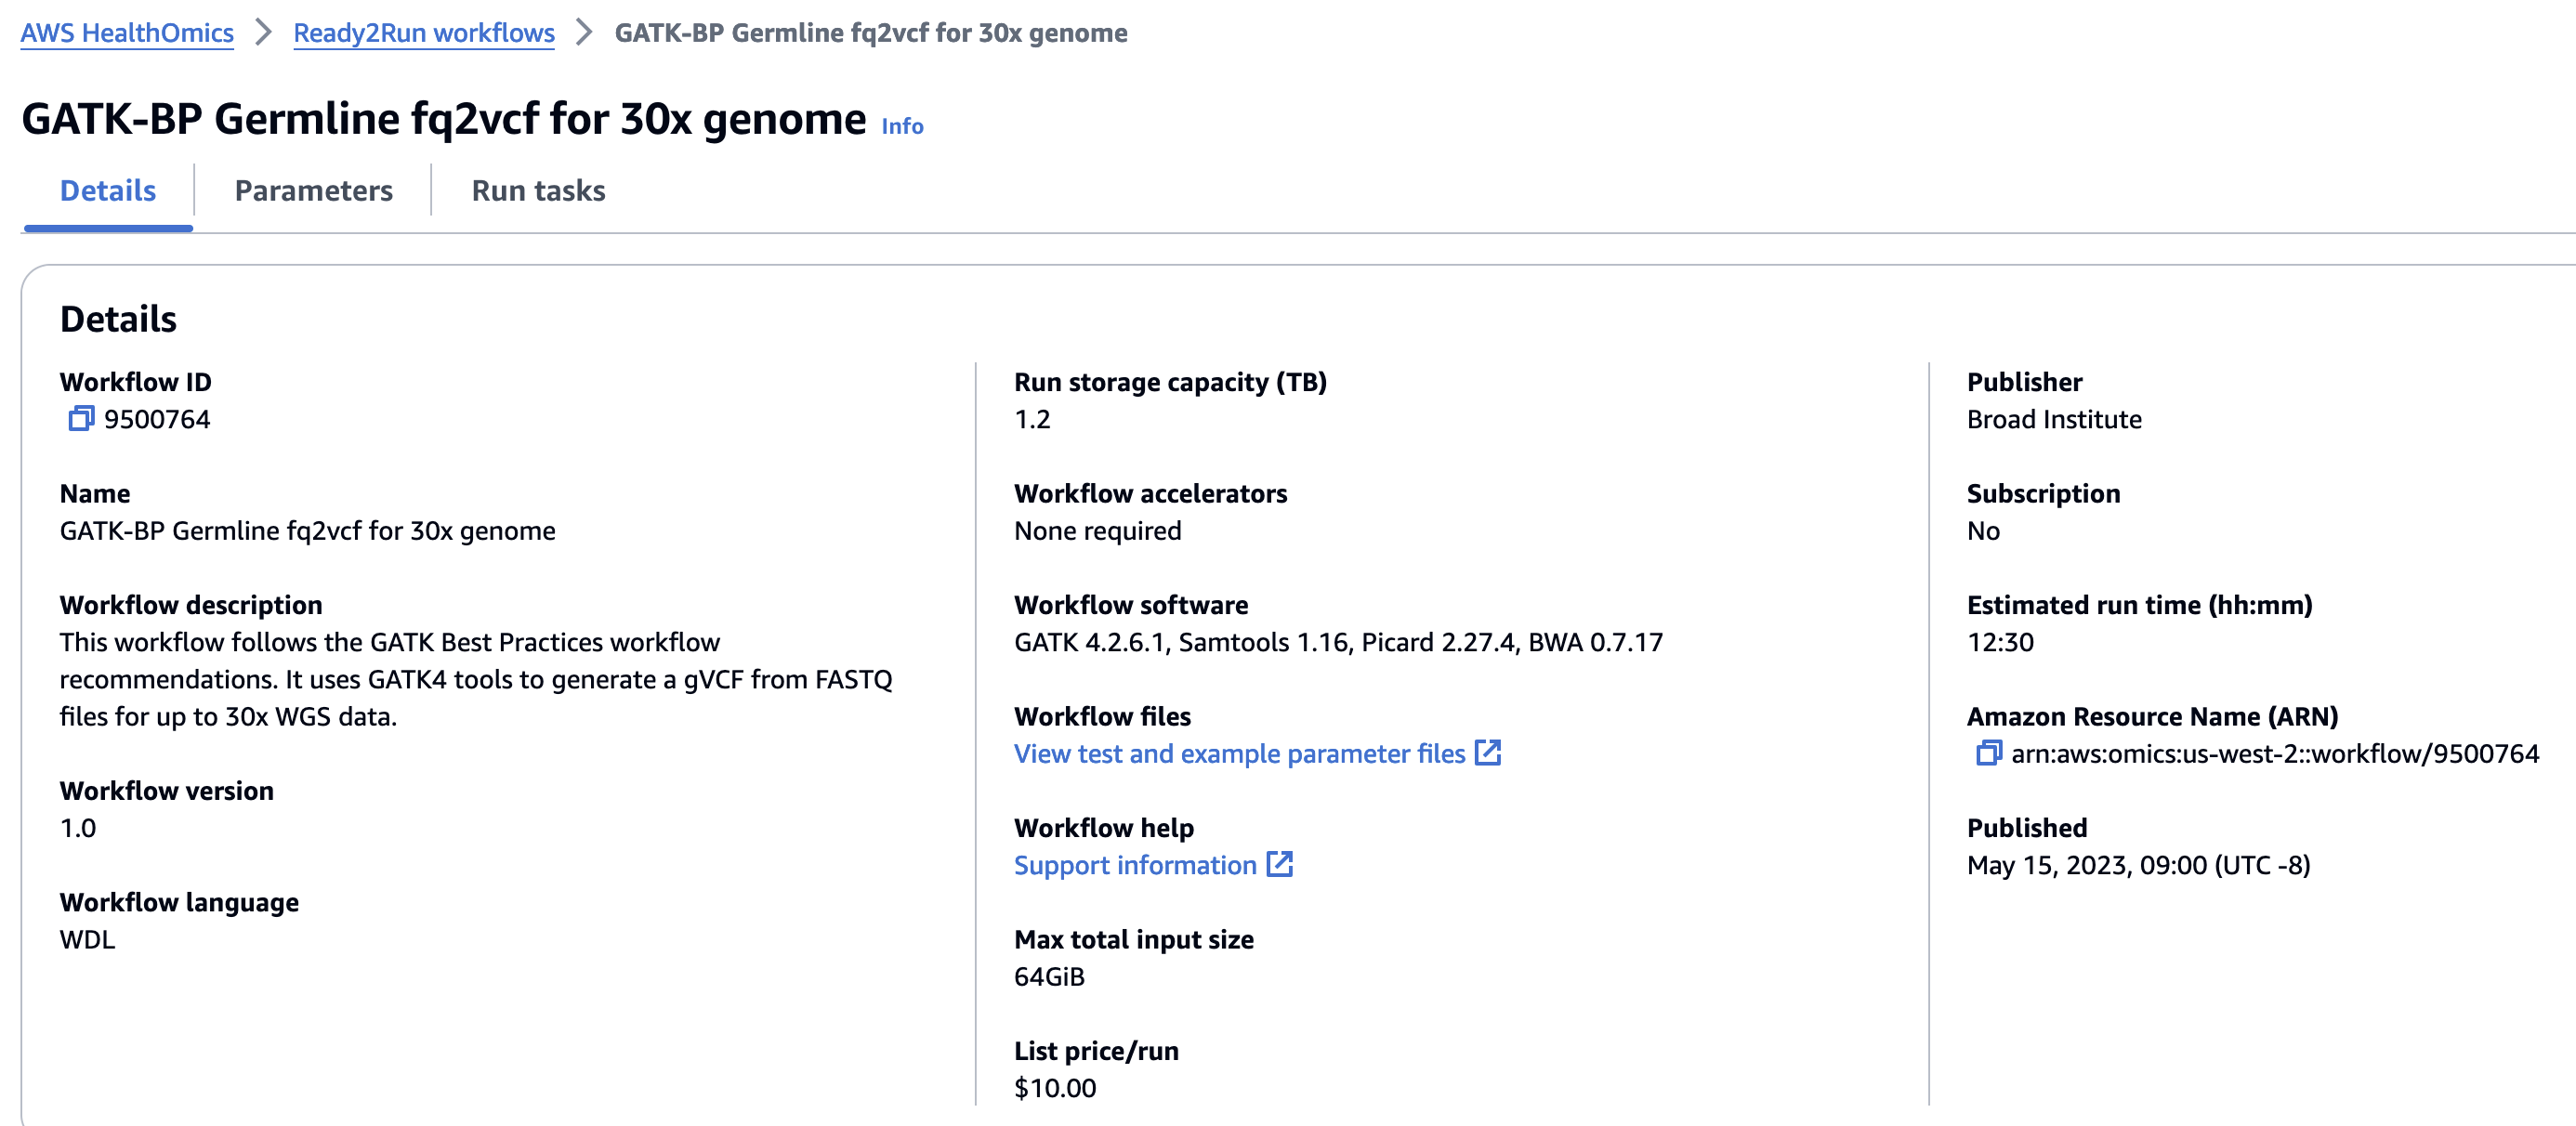Click the workflow description paragraph
This screenshot has width=2576, height=1126.
pyautogui.click(x=476, y=679)
